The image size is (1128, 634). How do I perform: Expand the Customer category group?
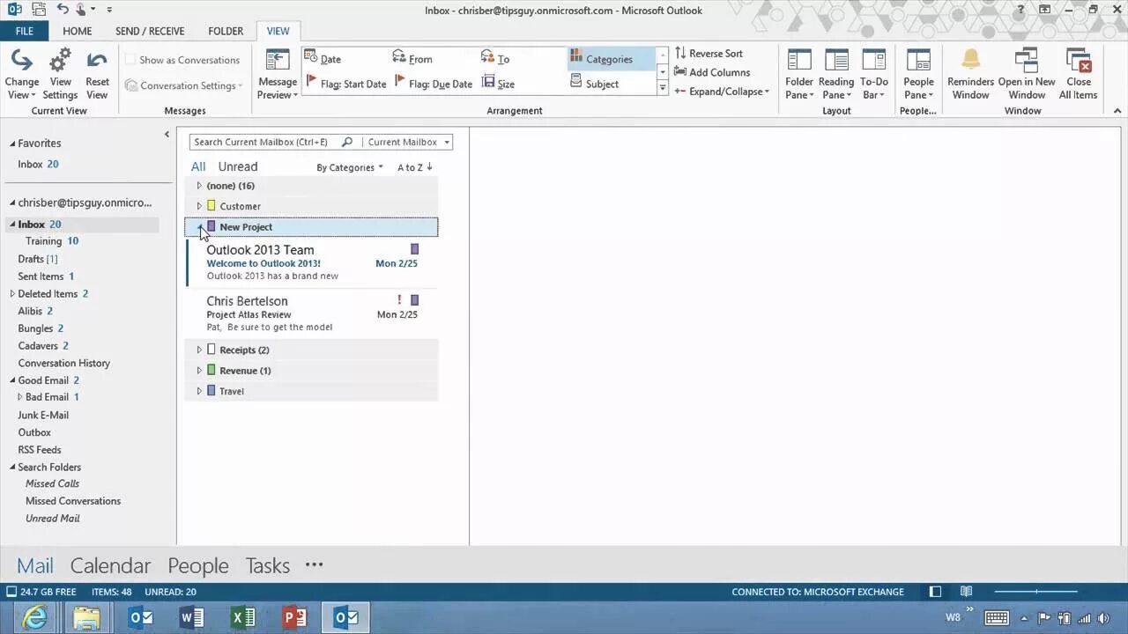click(199, 206)
